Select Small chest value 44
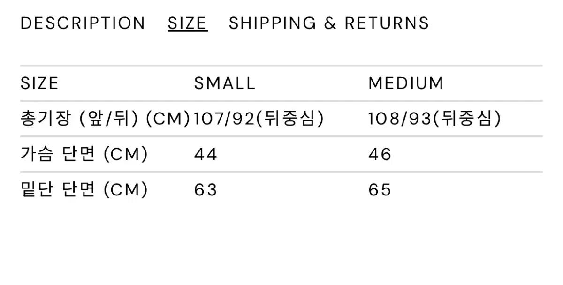Image resolution: width=563 pixels, height=285 pixels. 205,154
